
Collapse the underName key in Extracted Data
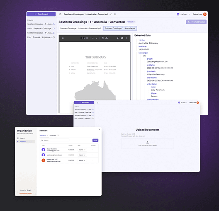point(152,84)
